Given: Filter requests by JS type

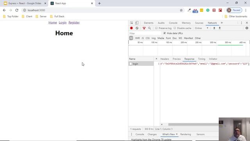Looking at the screenshot, I should (x=143, y=38).
